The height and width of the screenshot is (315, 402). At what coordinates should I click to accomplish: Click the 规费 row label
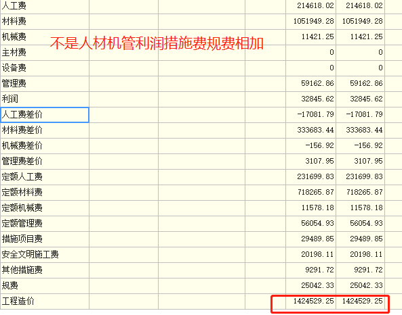tap(9, 286)
